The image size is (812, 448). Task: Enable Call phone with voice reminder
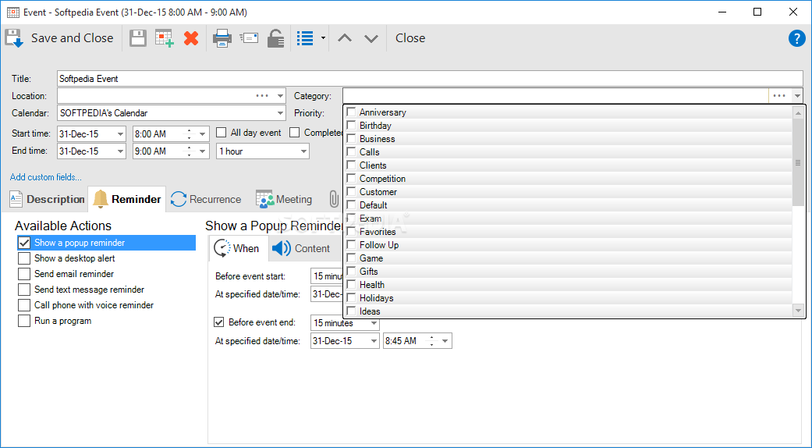tap(24, 305)
